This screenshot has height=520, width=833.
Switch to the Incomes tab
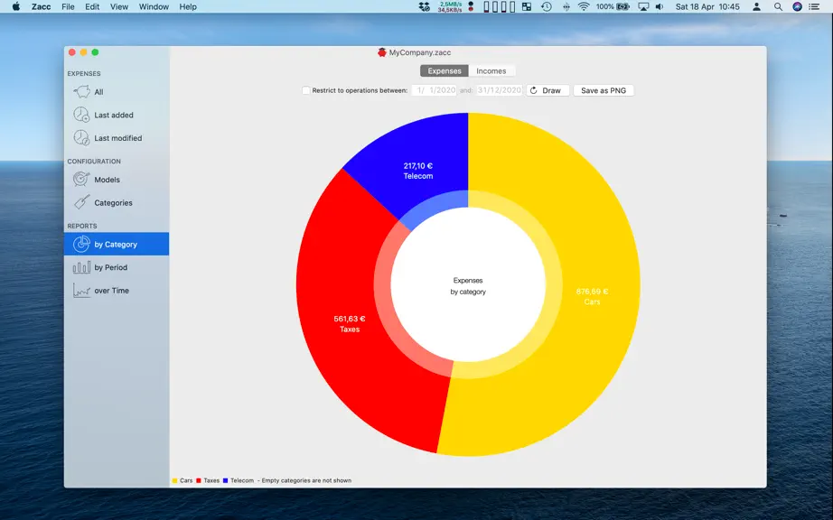coord(491,71)
